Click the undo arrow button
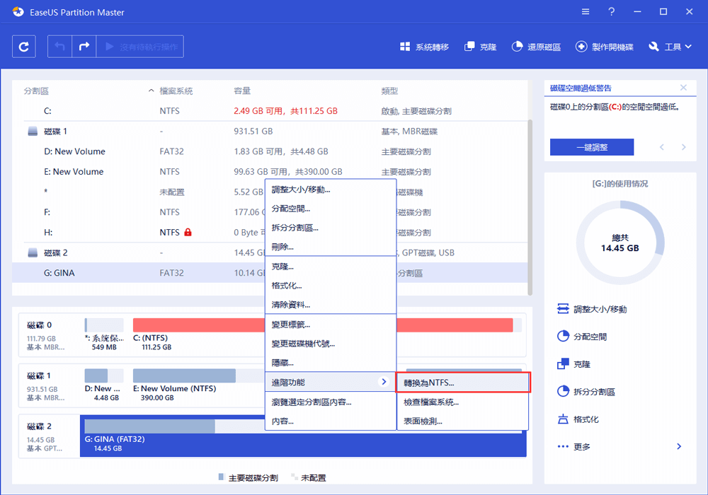708x495 pixels. 59,47
